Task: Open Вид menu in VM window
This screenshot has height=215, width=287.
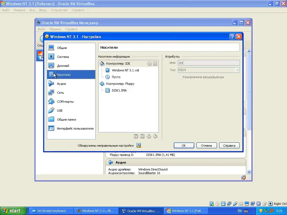Action: pos(32,10)
